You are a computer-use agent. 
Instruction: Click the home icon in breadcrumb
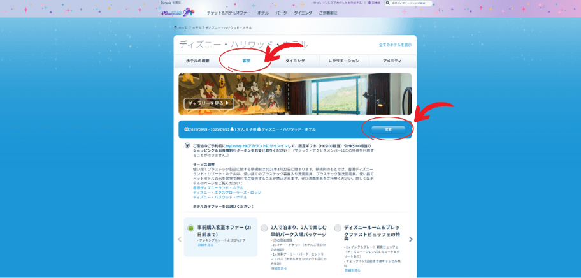(x=175, y=27)
